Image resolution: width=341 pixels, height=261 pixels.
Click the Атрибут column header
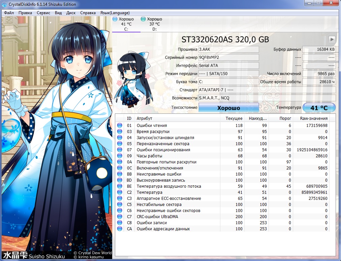click(x=144, y=119)
